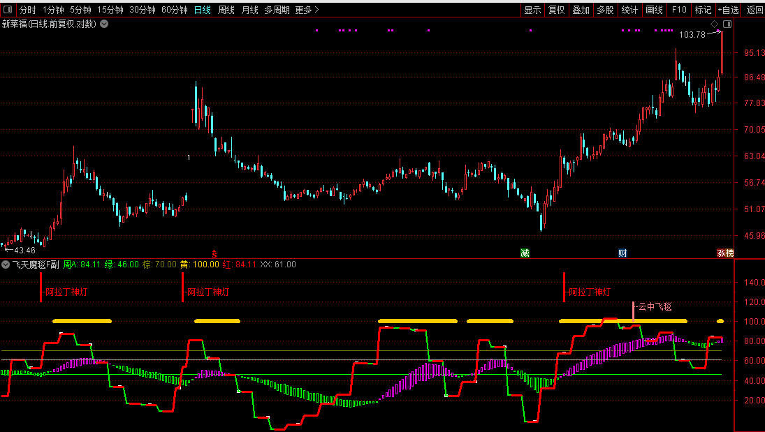Viewport: 765px width, 432px height.
Task: Click the 103.78 high price label
Action: 692,35
